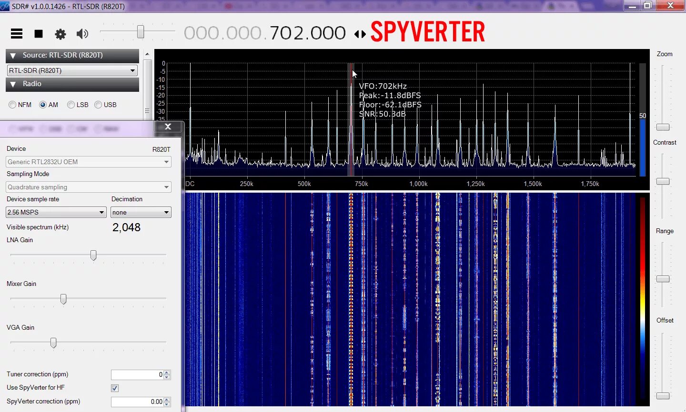Adjust the audio volume slider
The width and height of the screenshot is (686, 412).
[141, 32]
